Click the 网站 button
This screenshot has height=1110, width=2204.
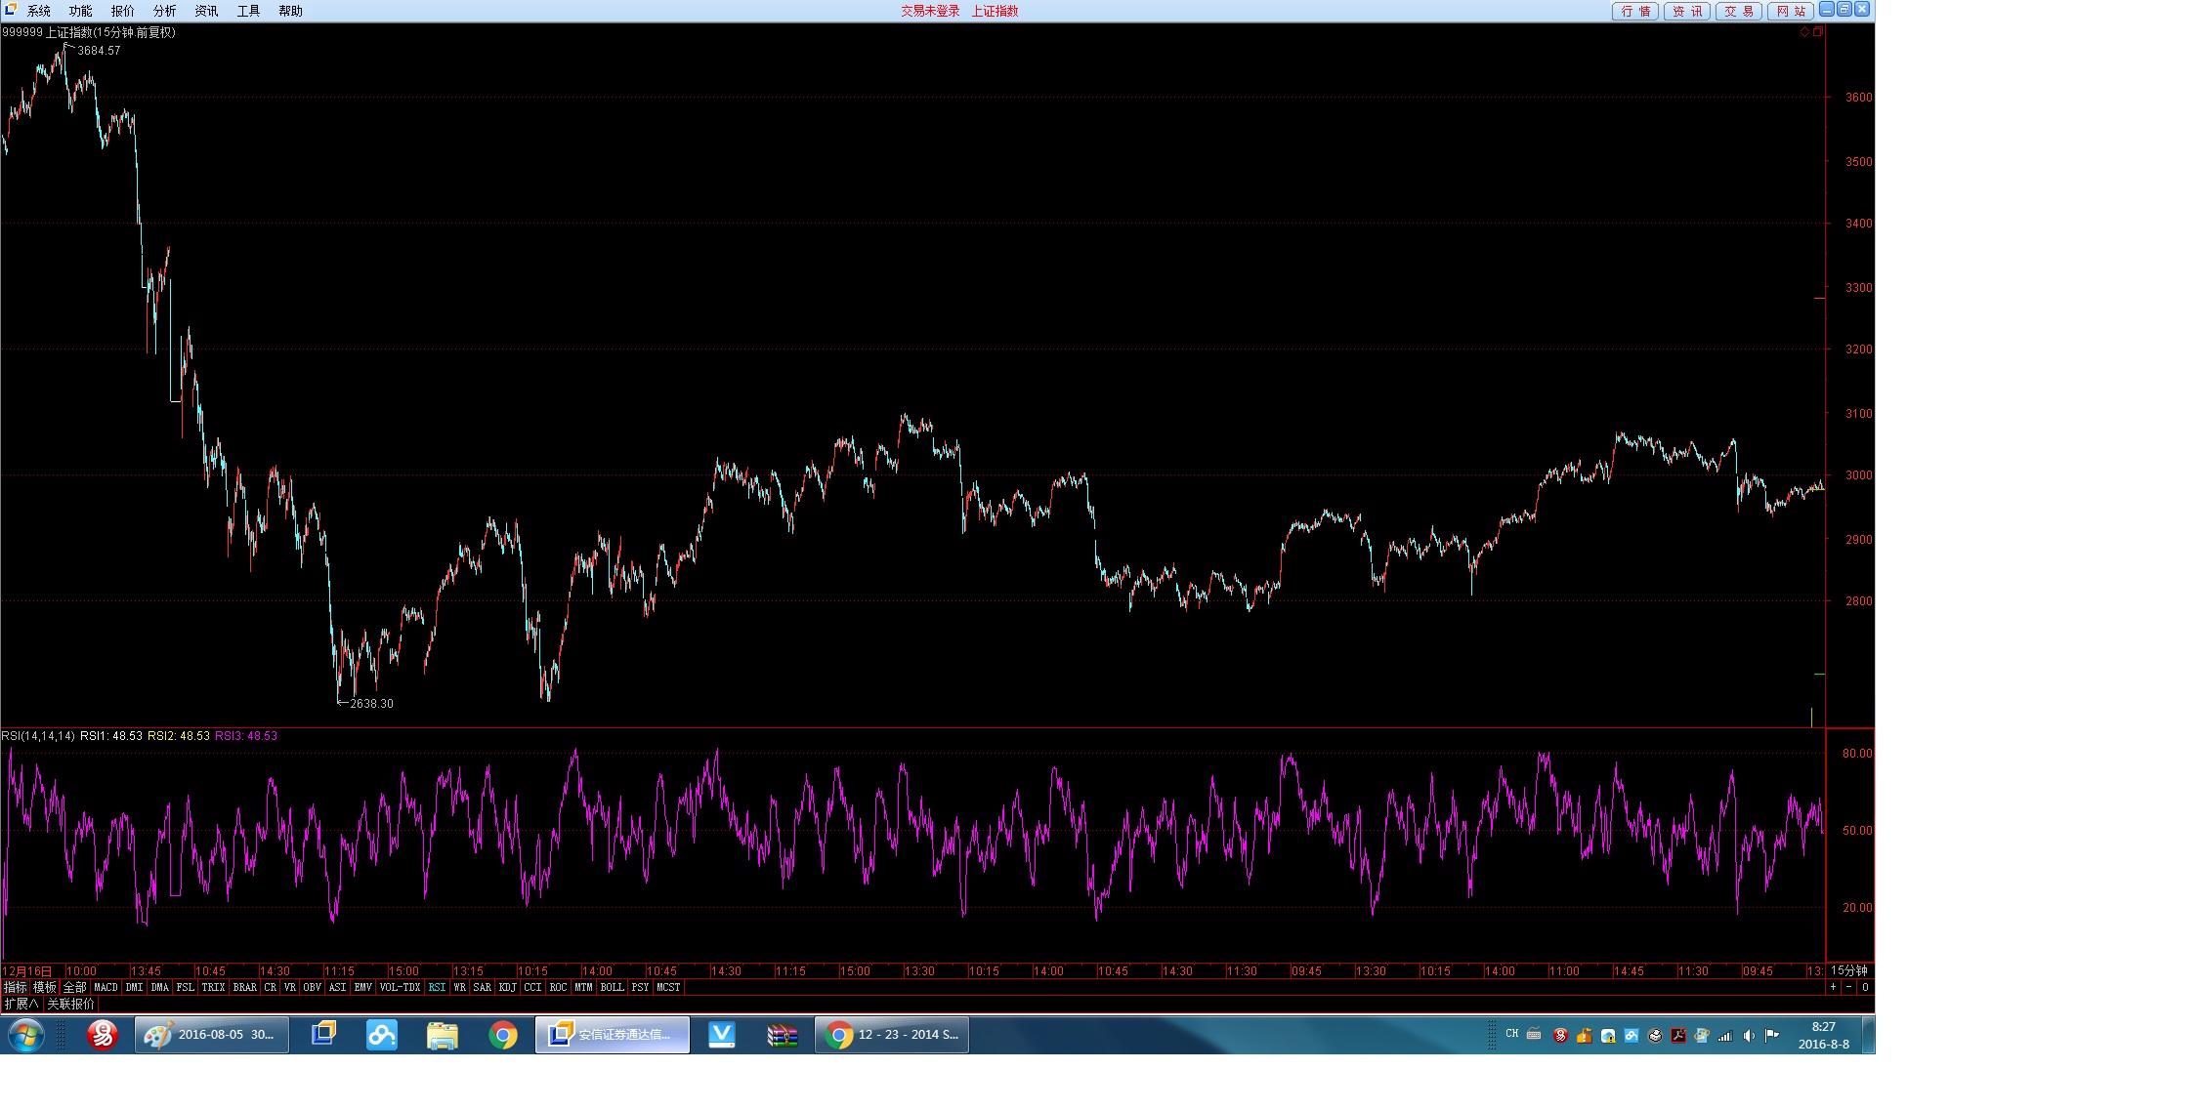(x=1791, y=11)
